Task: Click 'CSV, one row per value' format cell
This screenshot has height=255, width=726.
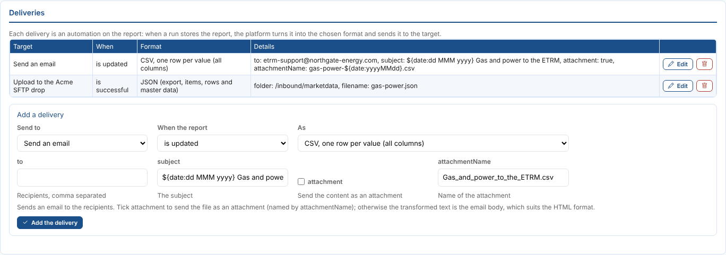Action: (x=194, y=64)
